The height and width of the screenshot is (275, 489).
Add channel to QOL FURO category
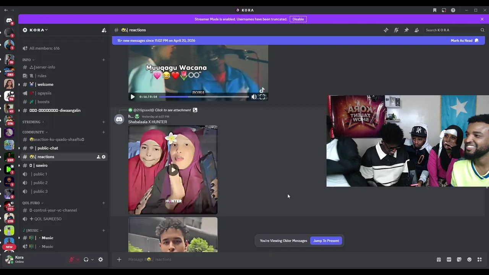point(104,203)
